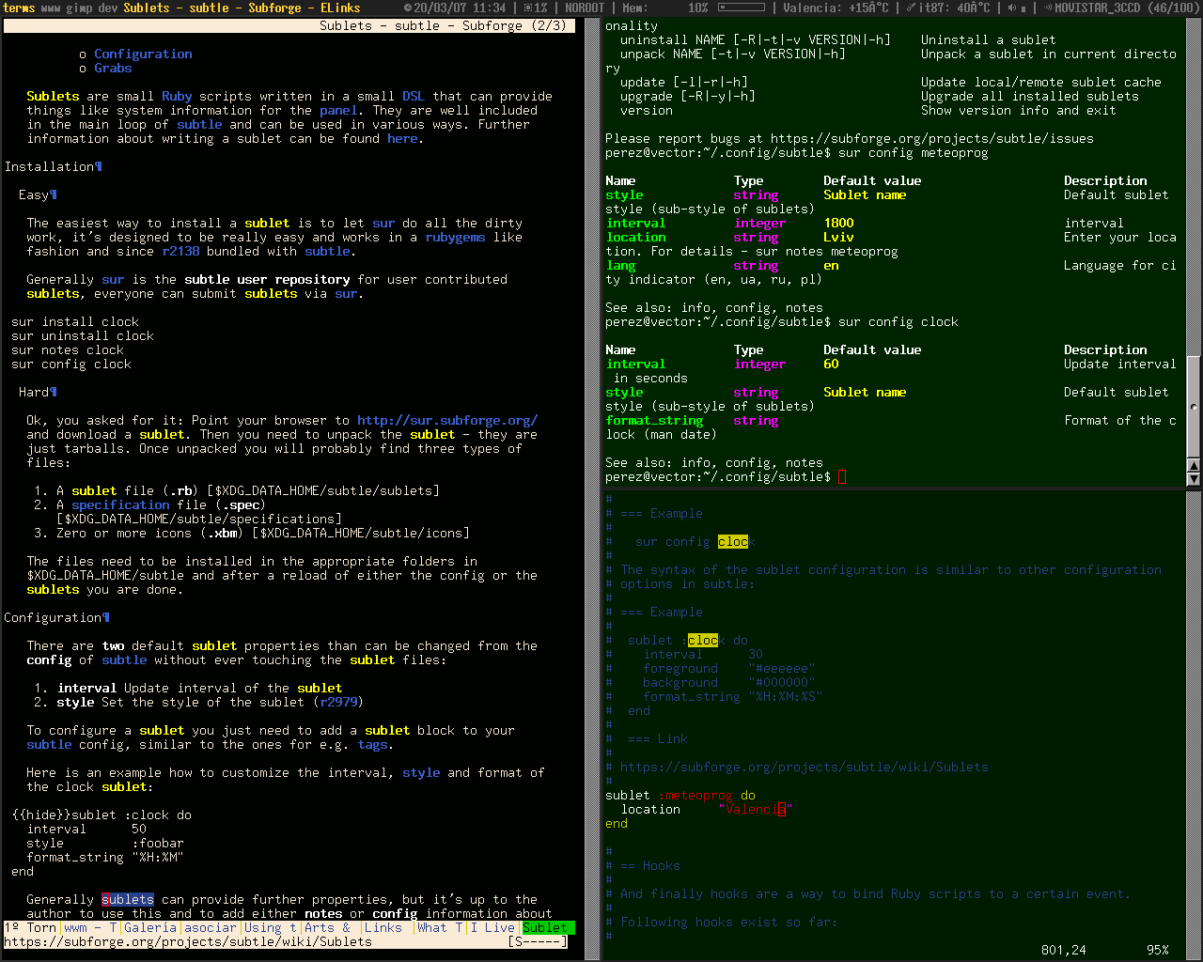Follow the Configuration link in ELinks
The height and width of the screenshot is (962, 1203).
coord(143,54)
